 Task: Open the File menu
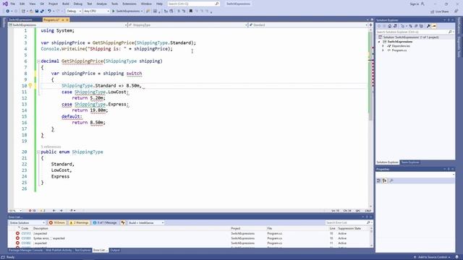[x=13, y=4]
